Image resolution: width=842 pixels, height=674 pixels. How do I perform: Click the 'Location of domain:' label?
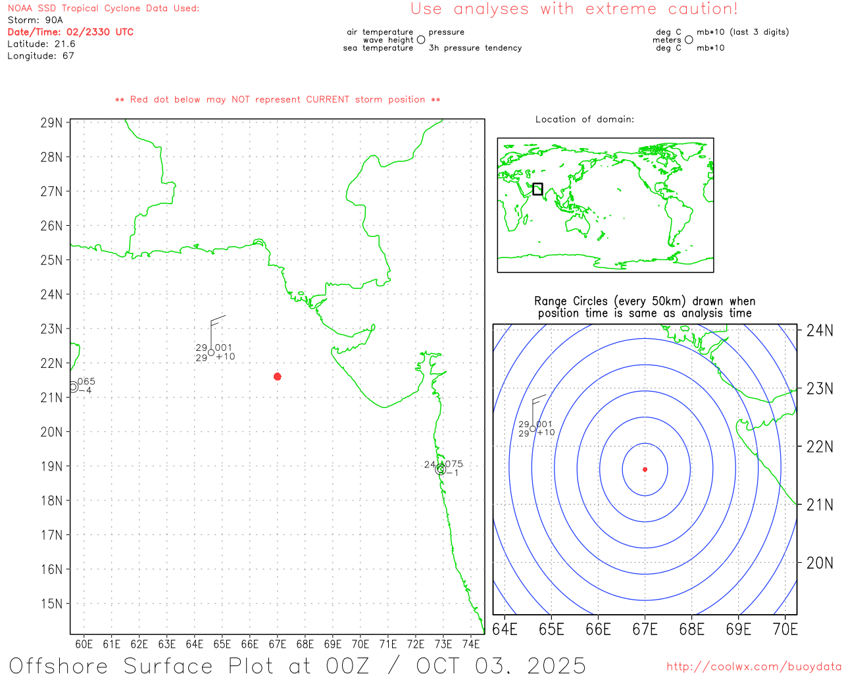tap(585, 119)
